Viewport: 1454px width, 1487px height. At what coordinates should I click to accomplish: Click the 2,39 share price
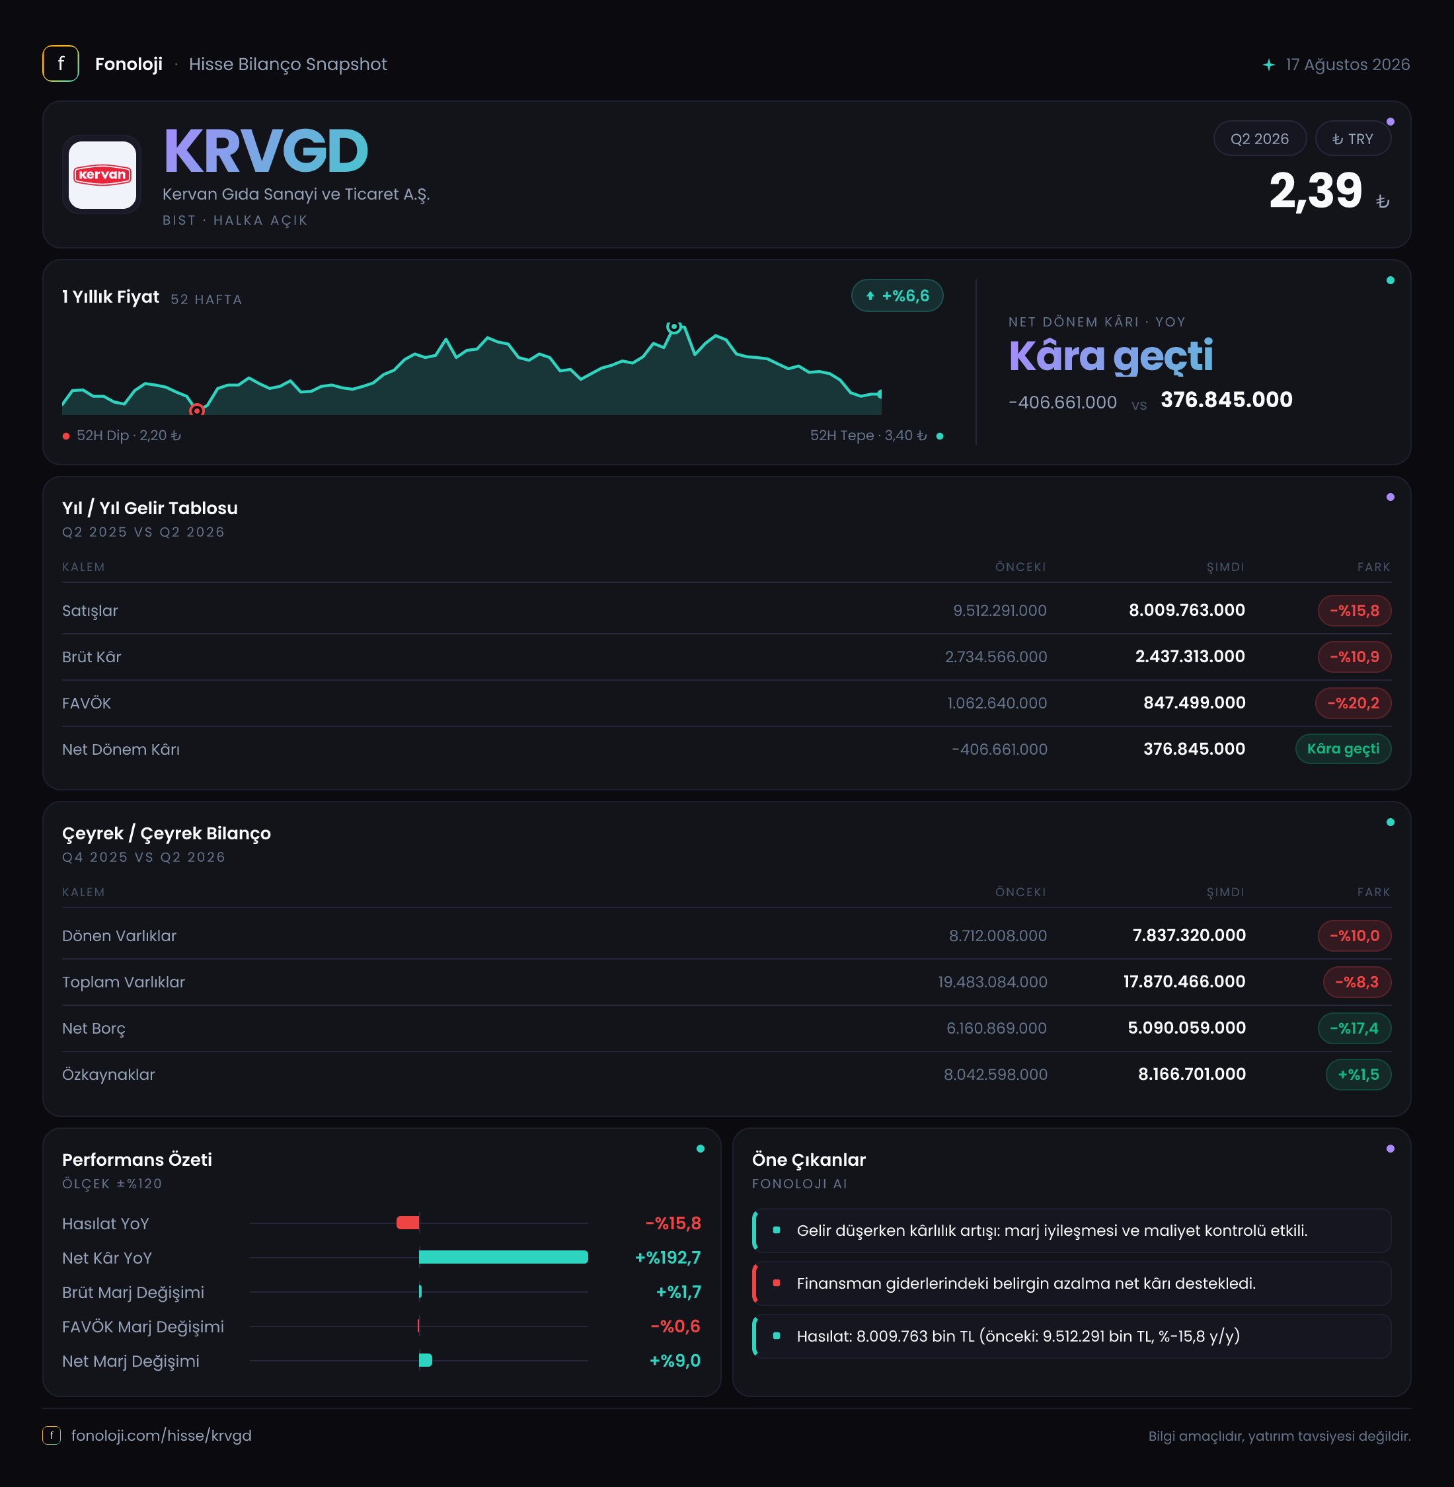click(1315, 190)
